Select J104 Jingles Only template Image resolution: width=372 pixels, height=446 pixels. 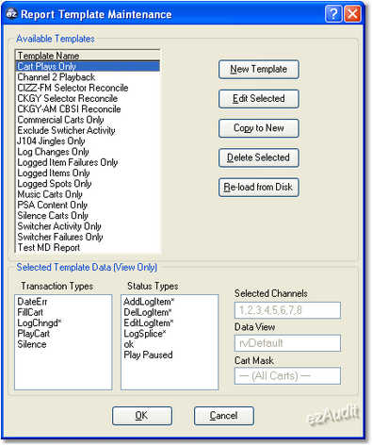[88, 141]
